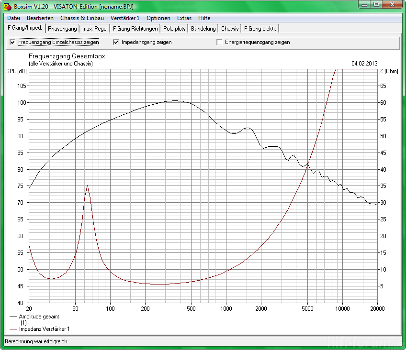The width and height of the screenshot is (406, 350).
Task: Click the Boxsim app icon in title bar
Action: (8, 6)
